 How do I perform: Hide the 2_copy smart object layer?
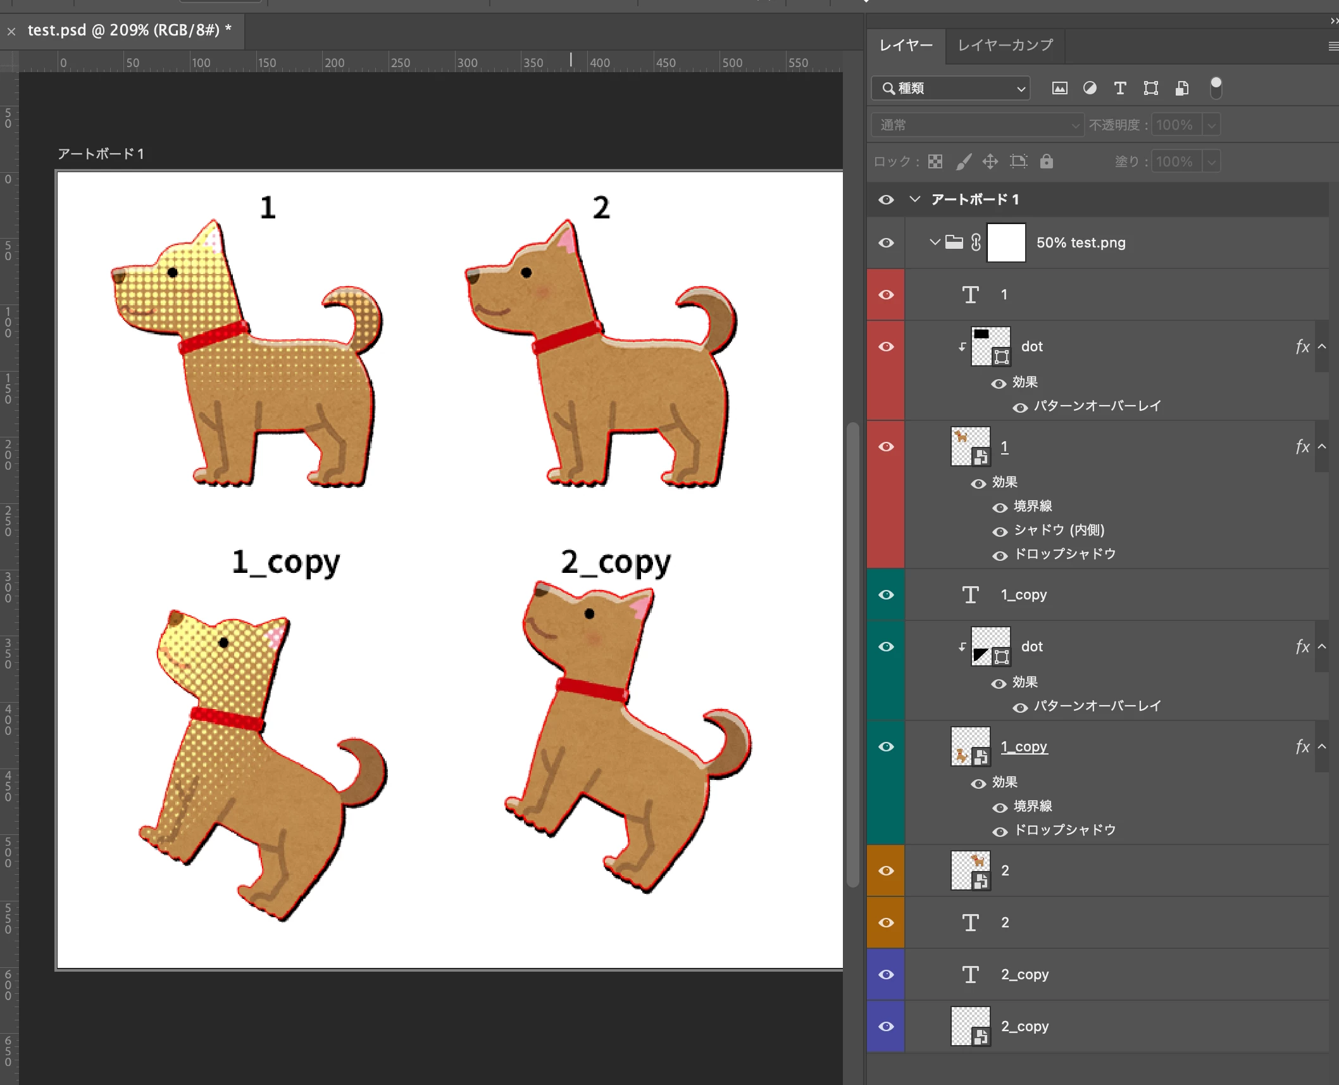pyautogui.click(x=886, y=1026)
